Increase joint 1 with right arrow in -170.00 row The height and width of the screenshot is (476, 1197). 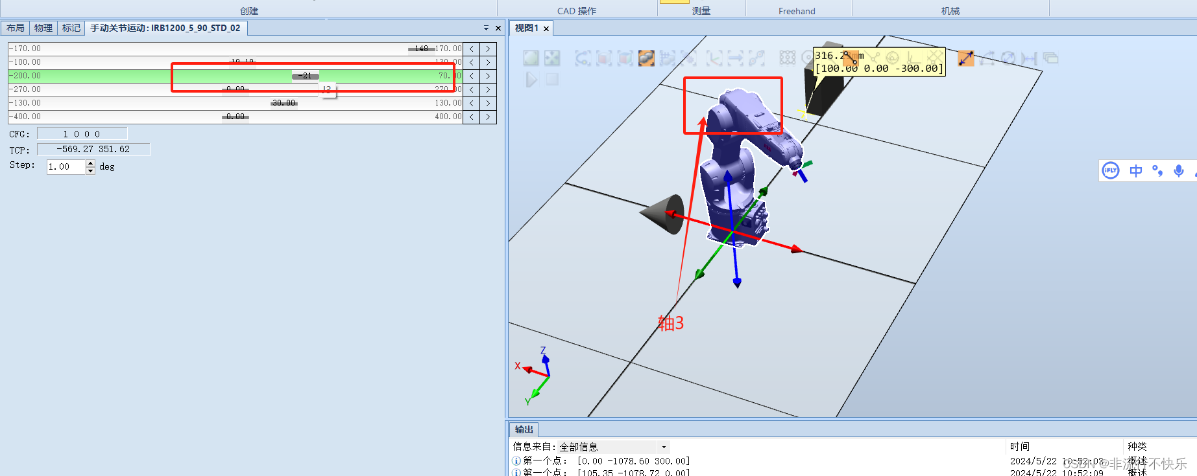(x=488, y=49)
